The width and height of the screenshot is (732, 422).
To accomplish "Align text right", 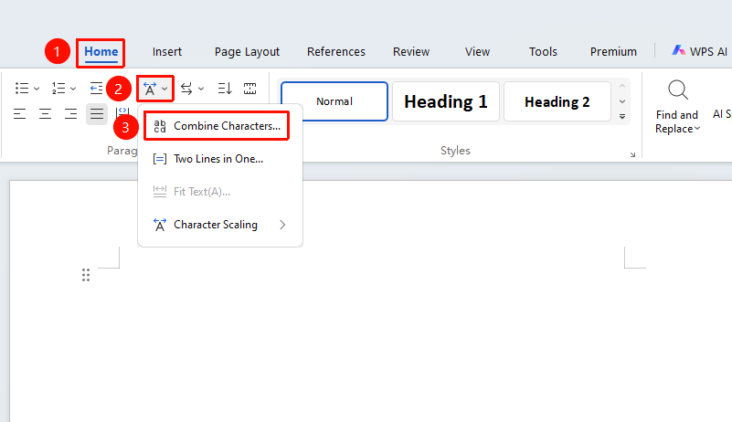I will coord(70,113).
